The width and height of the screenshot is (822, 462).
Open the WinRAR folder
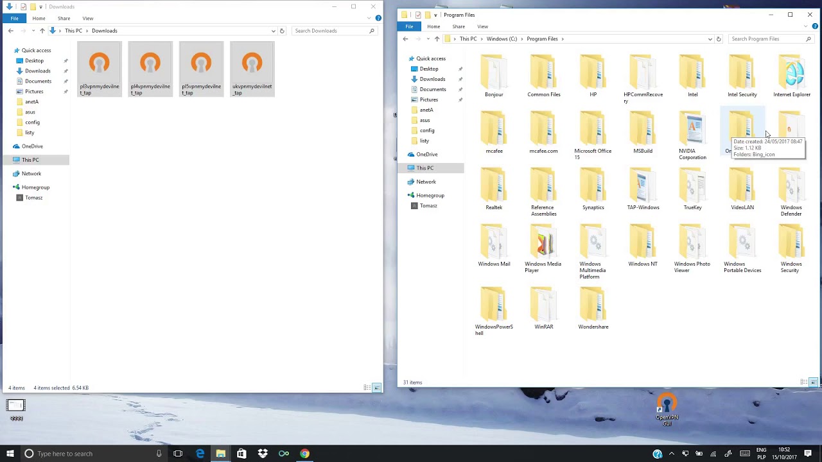pyautogui.click(x=544, y=309)
